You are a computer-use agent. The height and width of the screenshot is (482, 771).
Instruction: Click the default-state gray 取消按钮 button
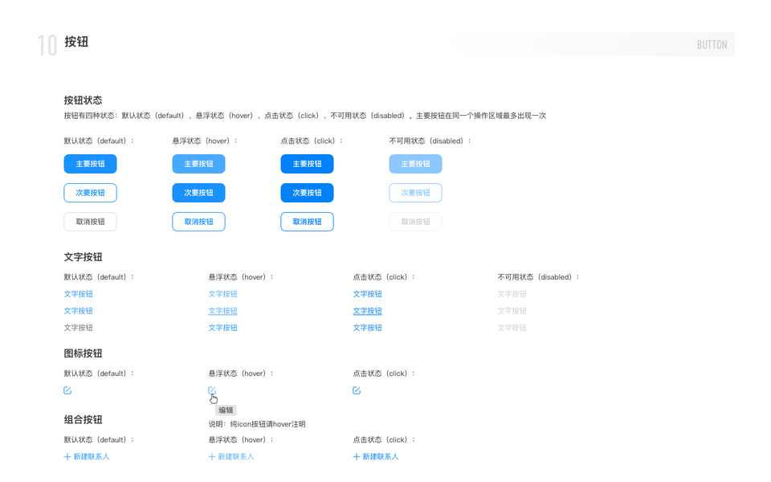[90, 222]
